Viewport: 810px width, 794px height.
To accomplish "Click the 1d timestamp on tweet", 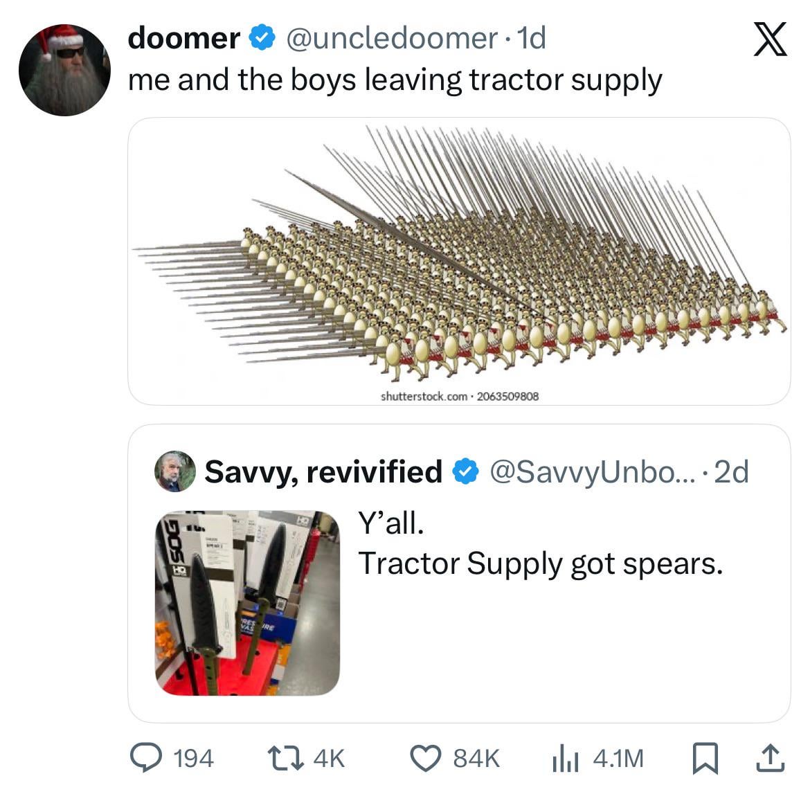I will click(531, 38).
